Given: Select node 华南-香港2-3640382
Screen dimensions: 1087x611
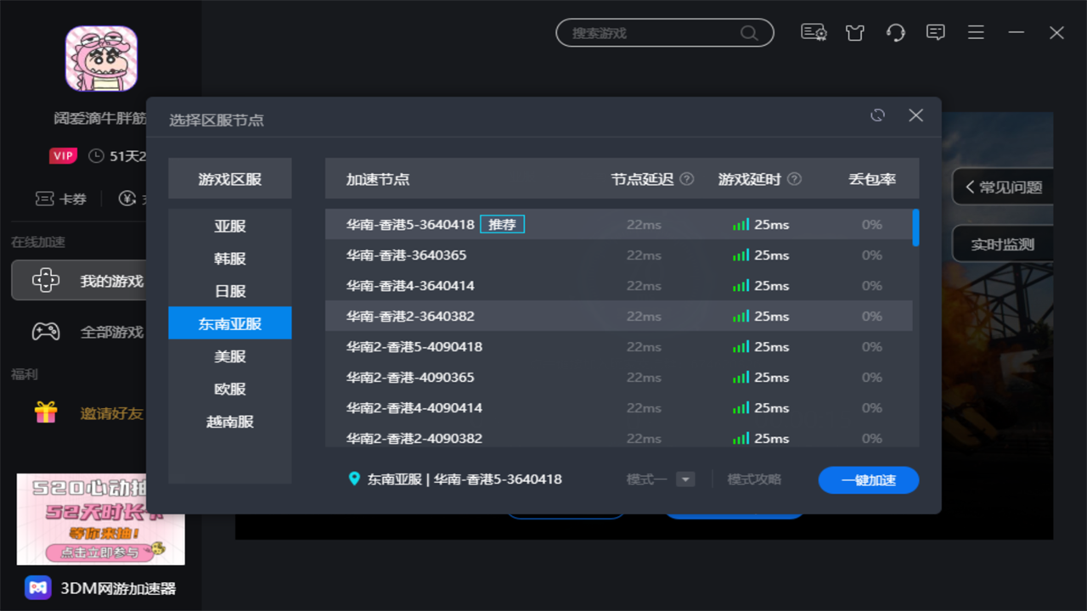Looking at the screenshot, I should click(x=619, y=317).
